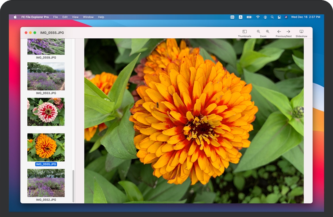Image resolution: width=333 pixels, height=217 pixels.
Task: Go to next image with right arrow
Action: pos(288,32)
